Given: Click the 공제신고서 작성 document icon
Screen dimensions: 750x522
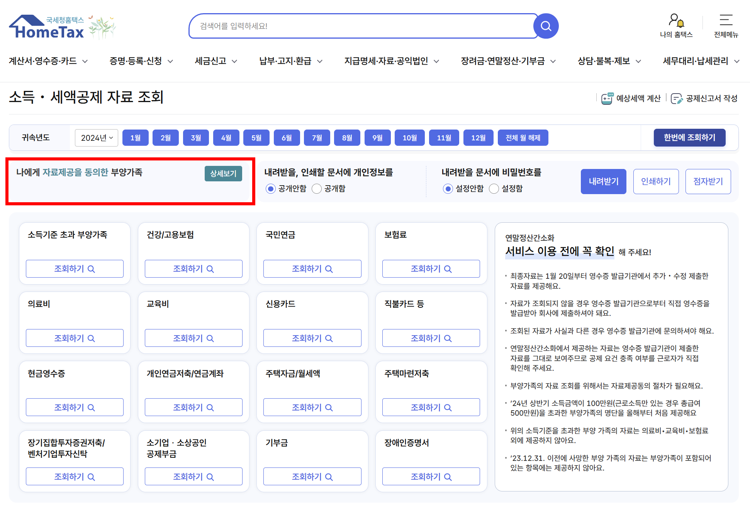Looking at the screenshot, I should pos(677,99).
